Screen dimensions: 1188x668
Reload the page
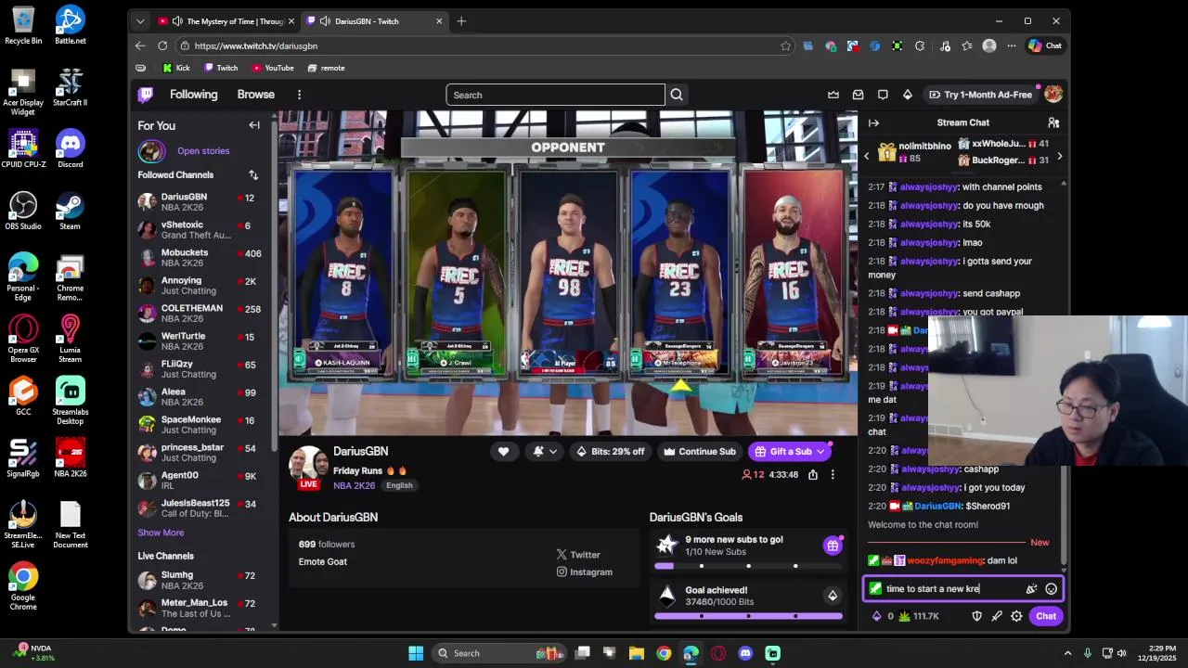162,45
